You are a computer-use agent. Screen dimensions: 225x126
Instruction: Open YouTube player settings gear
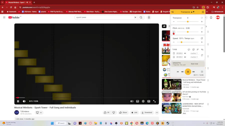pyautogui.click(x=143, y=101)
